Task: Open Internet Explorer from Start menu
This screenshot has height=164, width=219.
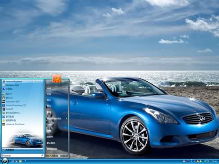Action: pyautogui.click(x=23, y=81)
